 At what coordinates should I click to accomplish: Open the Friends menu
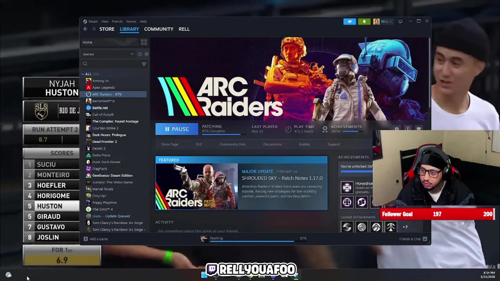click(117, 21)
